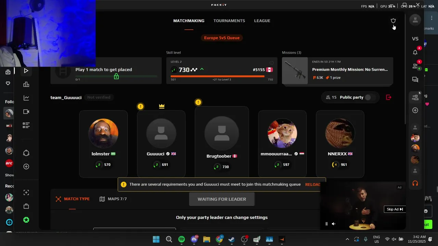Open the user profile avatar at top right
438x246 pixels.
coord(415,20)
